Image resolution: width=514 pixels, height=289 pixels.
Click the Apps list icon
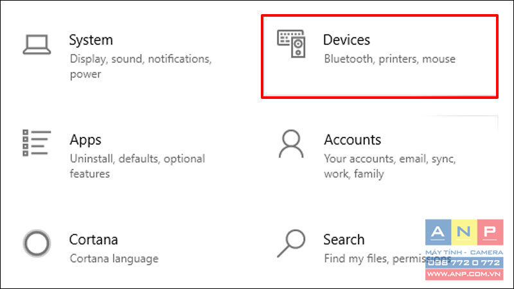point(37,143)
